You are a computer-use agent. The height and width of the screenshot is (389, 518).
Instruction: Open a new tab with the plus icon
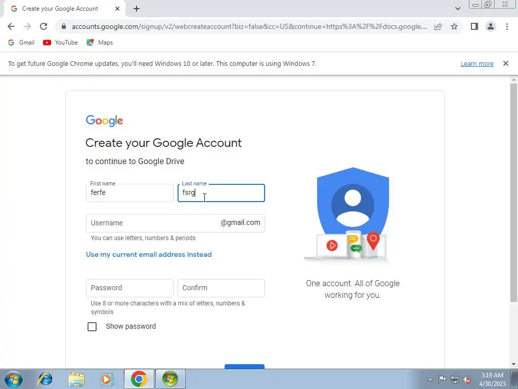coord(137,9)
